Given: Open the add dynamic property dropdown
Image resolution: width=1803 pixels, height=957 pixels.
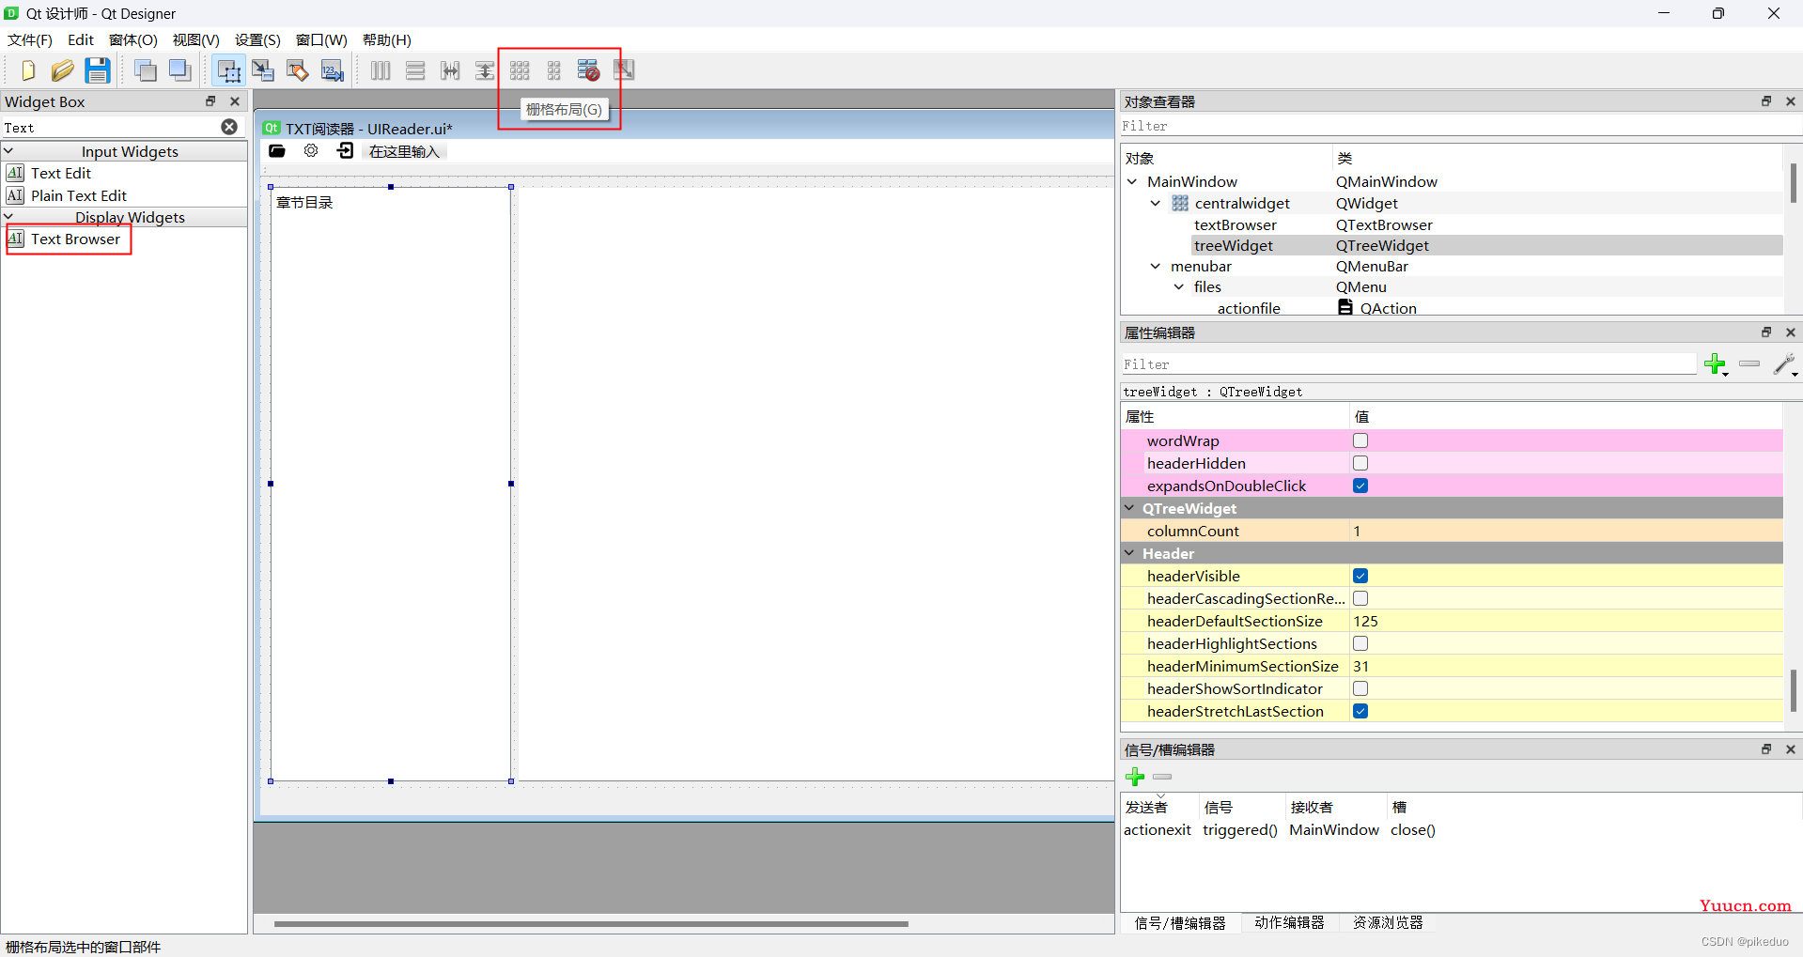Looking at the screenshot, I should click(1717, 364).
